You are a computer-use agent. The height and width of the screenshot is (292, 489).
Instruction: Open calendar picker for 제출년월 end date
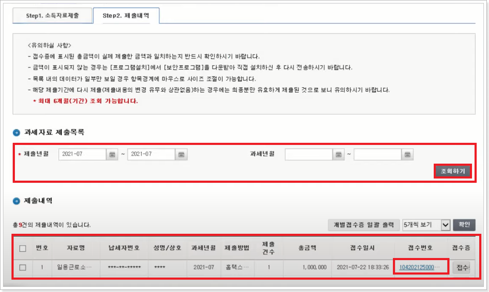tap(182, 154)
